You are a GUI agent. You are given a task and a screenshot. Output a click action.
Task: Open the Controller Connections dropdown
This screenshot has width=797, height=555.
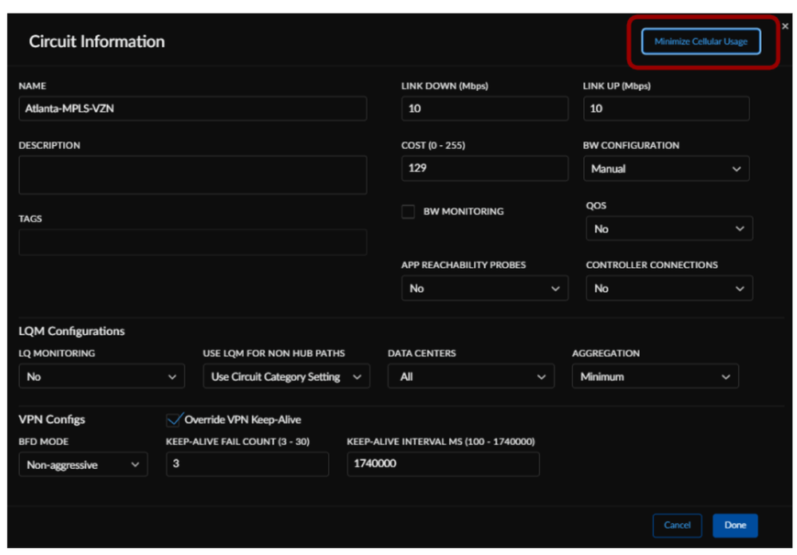point(669,289)
